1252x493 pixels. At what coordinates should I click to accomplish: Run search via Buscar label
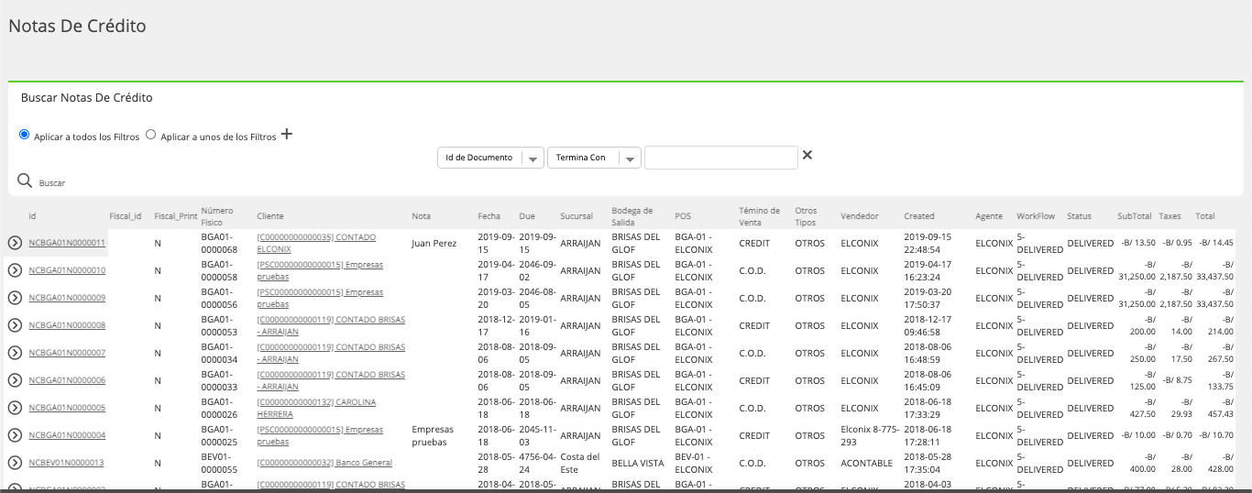[x=52, y=183]
